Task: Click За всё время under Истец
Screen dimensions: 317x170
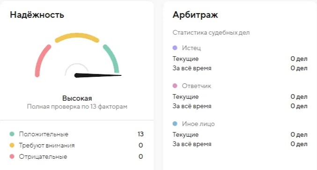Action: coord(192,68)
